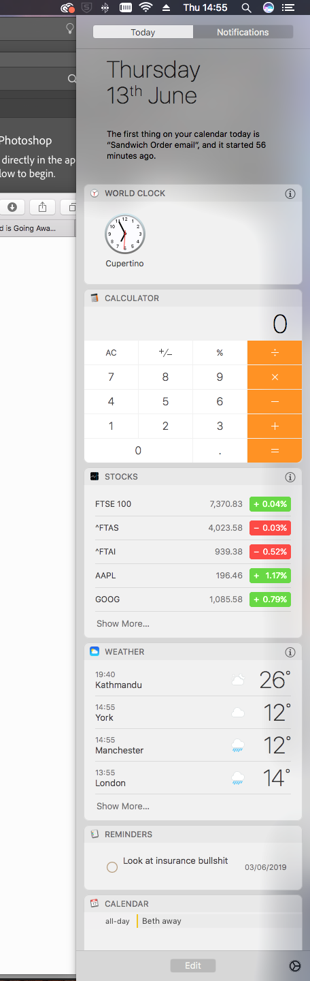310x981 pixels.
Task: Expand Stocks list with Show More
Action: (122, 623)
